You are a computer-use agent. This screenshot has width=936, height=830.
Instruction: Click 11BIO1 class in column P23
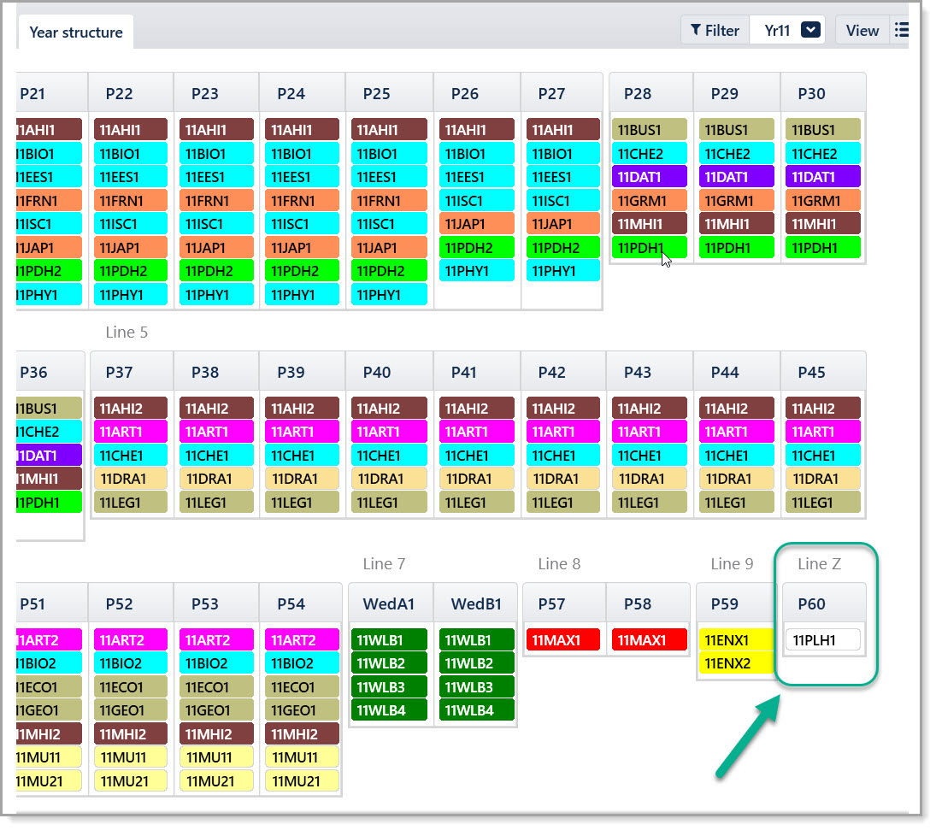tap(216, 154)
